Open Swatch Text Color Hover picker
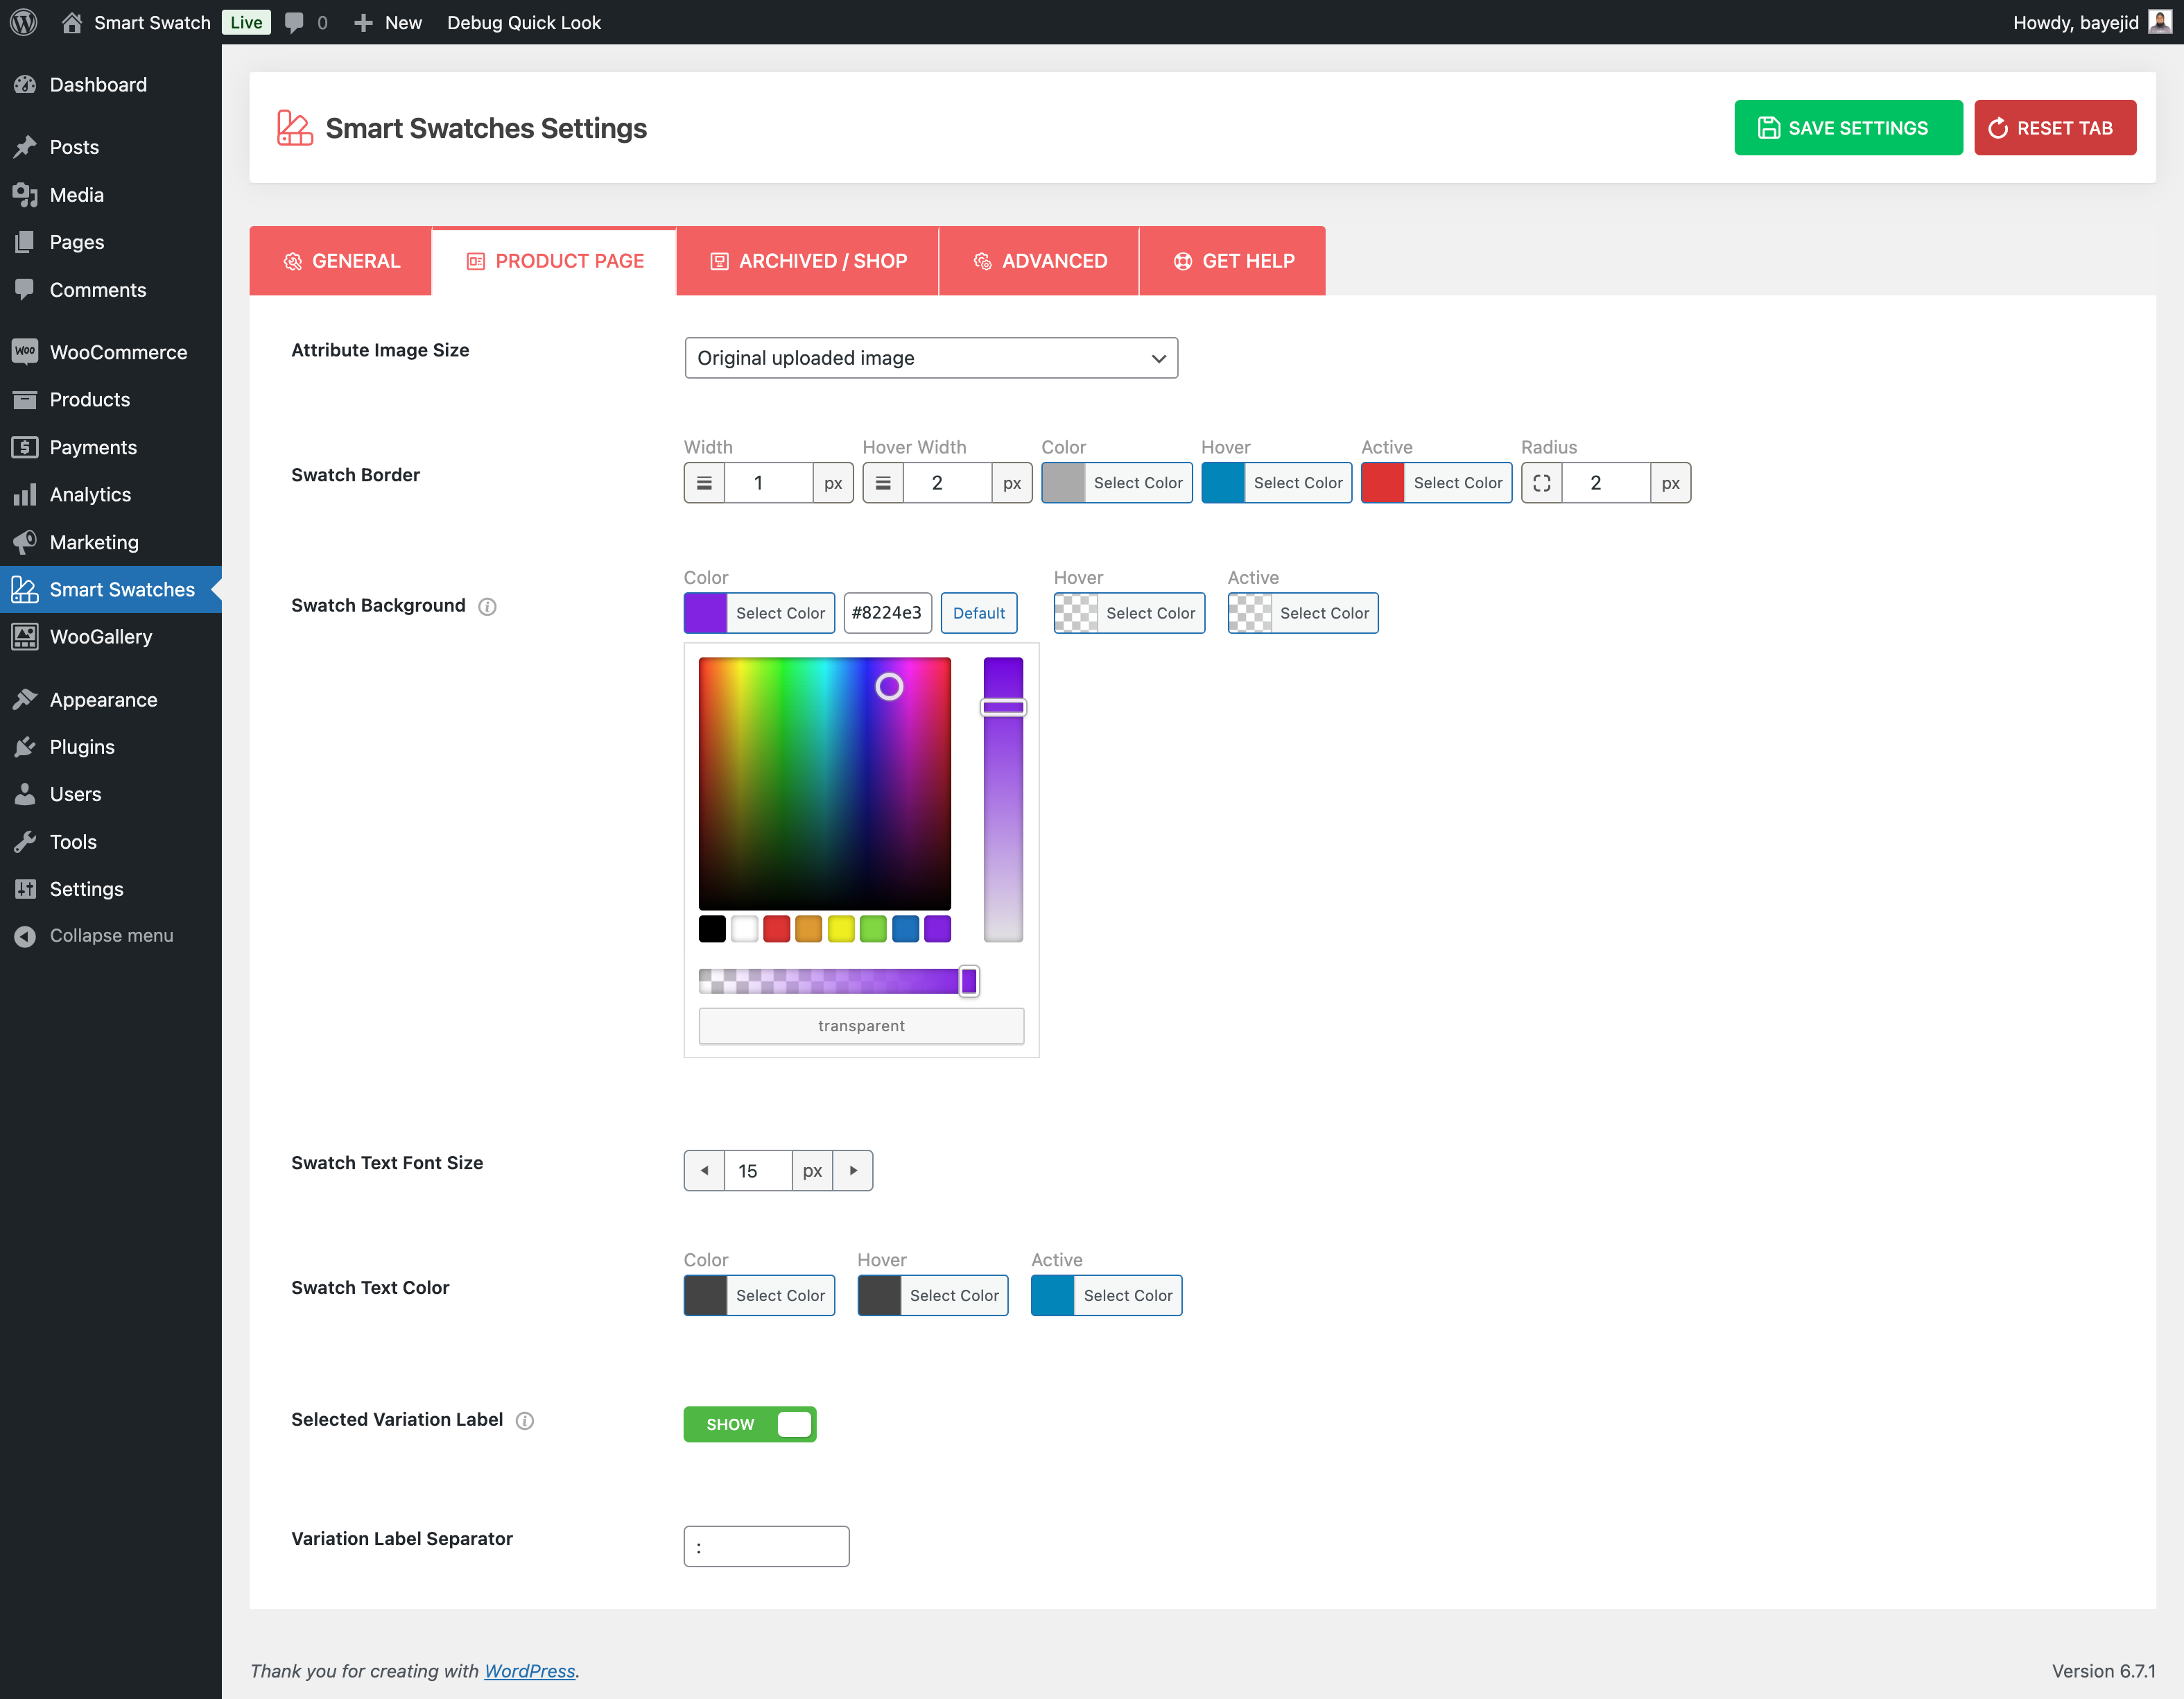 pos(933,1295)
